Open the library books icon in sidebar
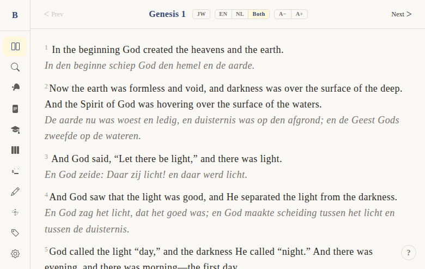 pyautogui.click(x=15, y=150)
